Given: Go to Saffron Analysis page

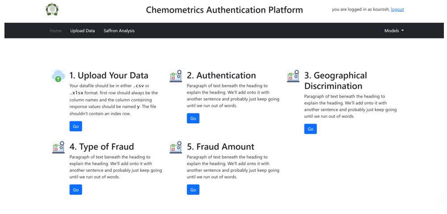Looking at the screenshot, I should [x=119, y=31].
